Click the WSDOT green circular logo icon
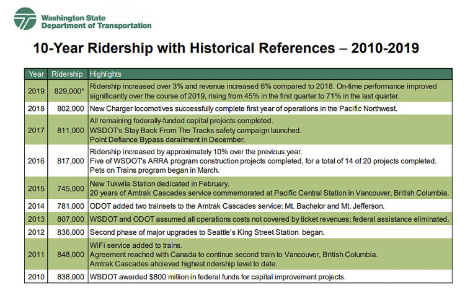Screen dimensions: 465x293 [x=25, y=19]
